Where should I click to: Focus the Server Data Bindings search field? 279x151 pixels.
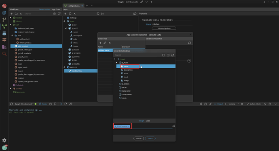137,55
